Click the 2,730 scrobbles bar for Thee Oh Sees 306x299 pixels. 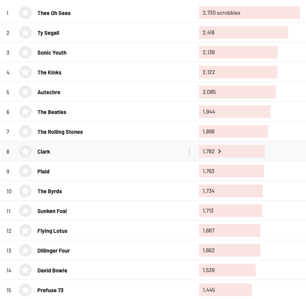coord(249,13)
